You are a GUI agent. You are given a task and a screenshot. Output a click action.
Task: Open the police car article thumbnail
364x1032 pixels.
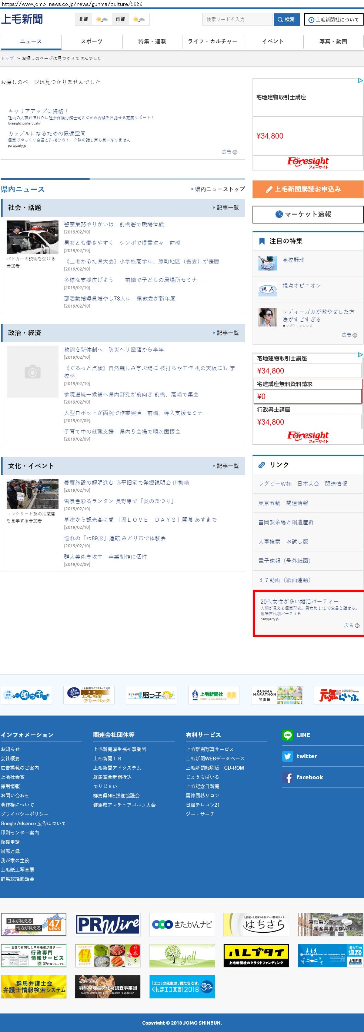pos(33,237)
